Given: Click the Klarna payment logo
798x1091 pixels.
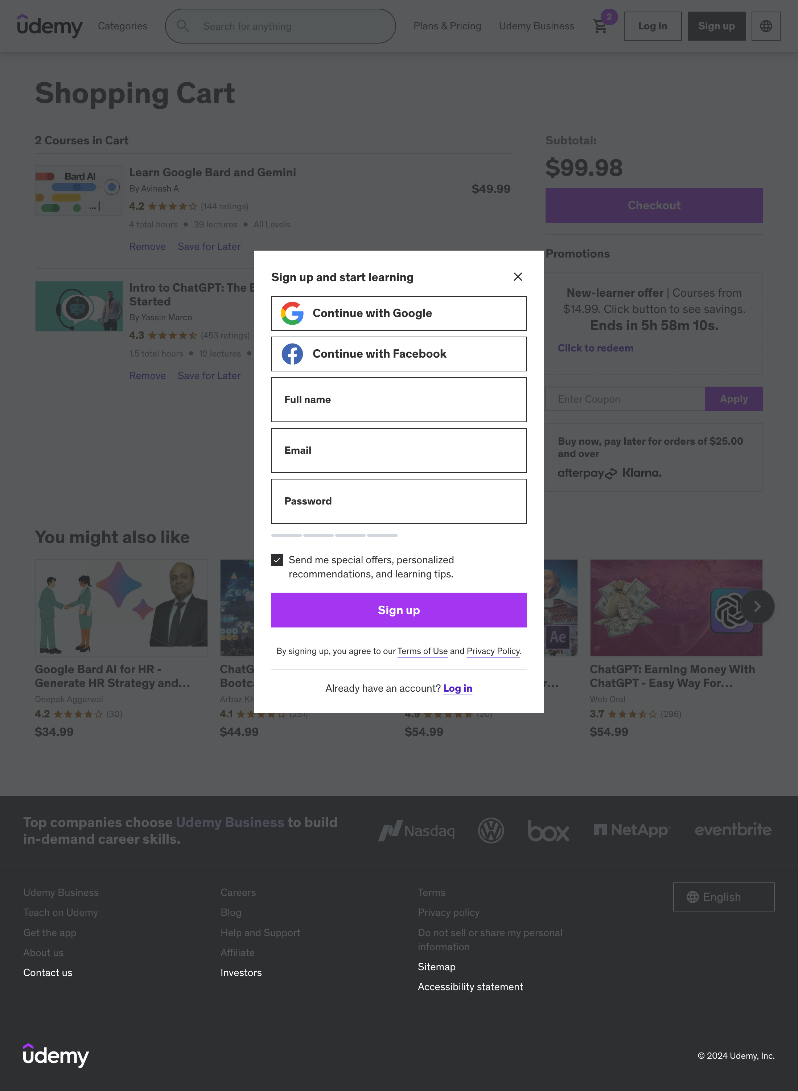Looking at the screenshot, I should pyautogui.click(x=642, y=473).
